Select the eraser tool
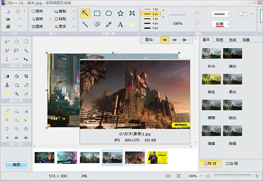 tap(26, 94)
